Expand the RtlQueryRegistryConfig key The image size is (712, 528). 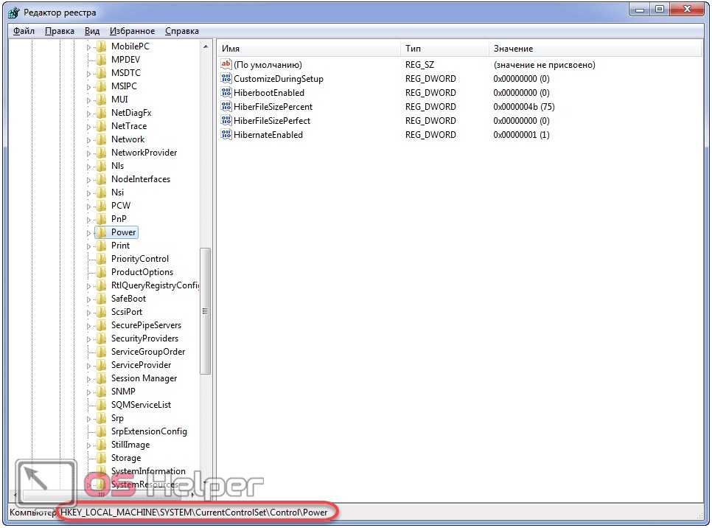point(88,286)
